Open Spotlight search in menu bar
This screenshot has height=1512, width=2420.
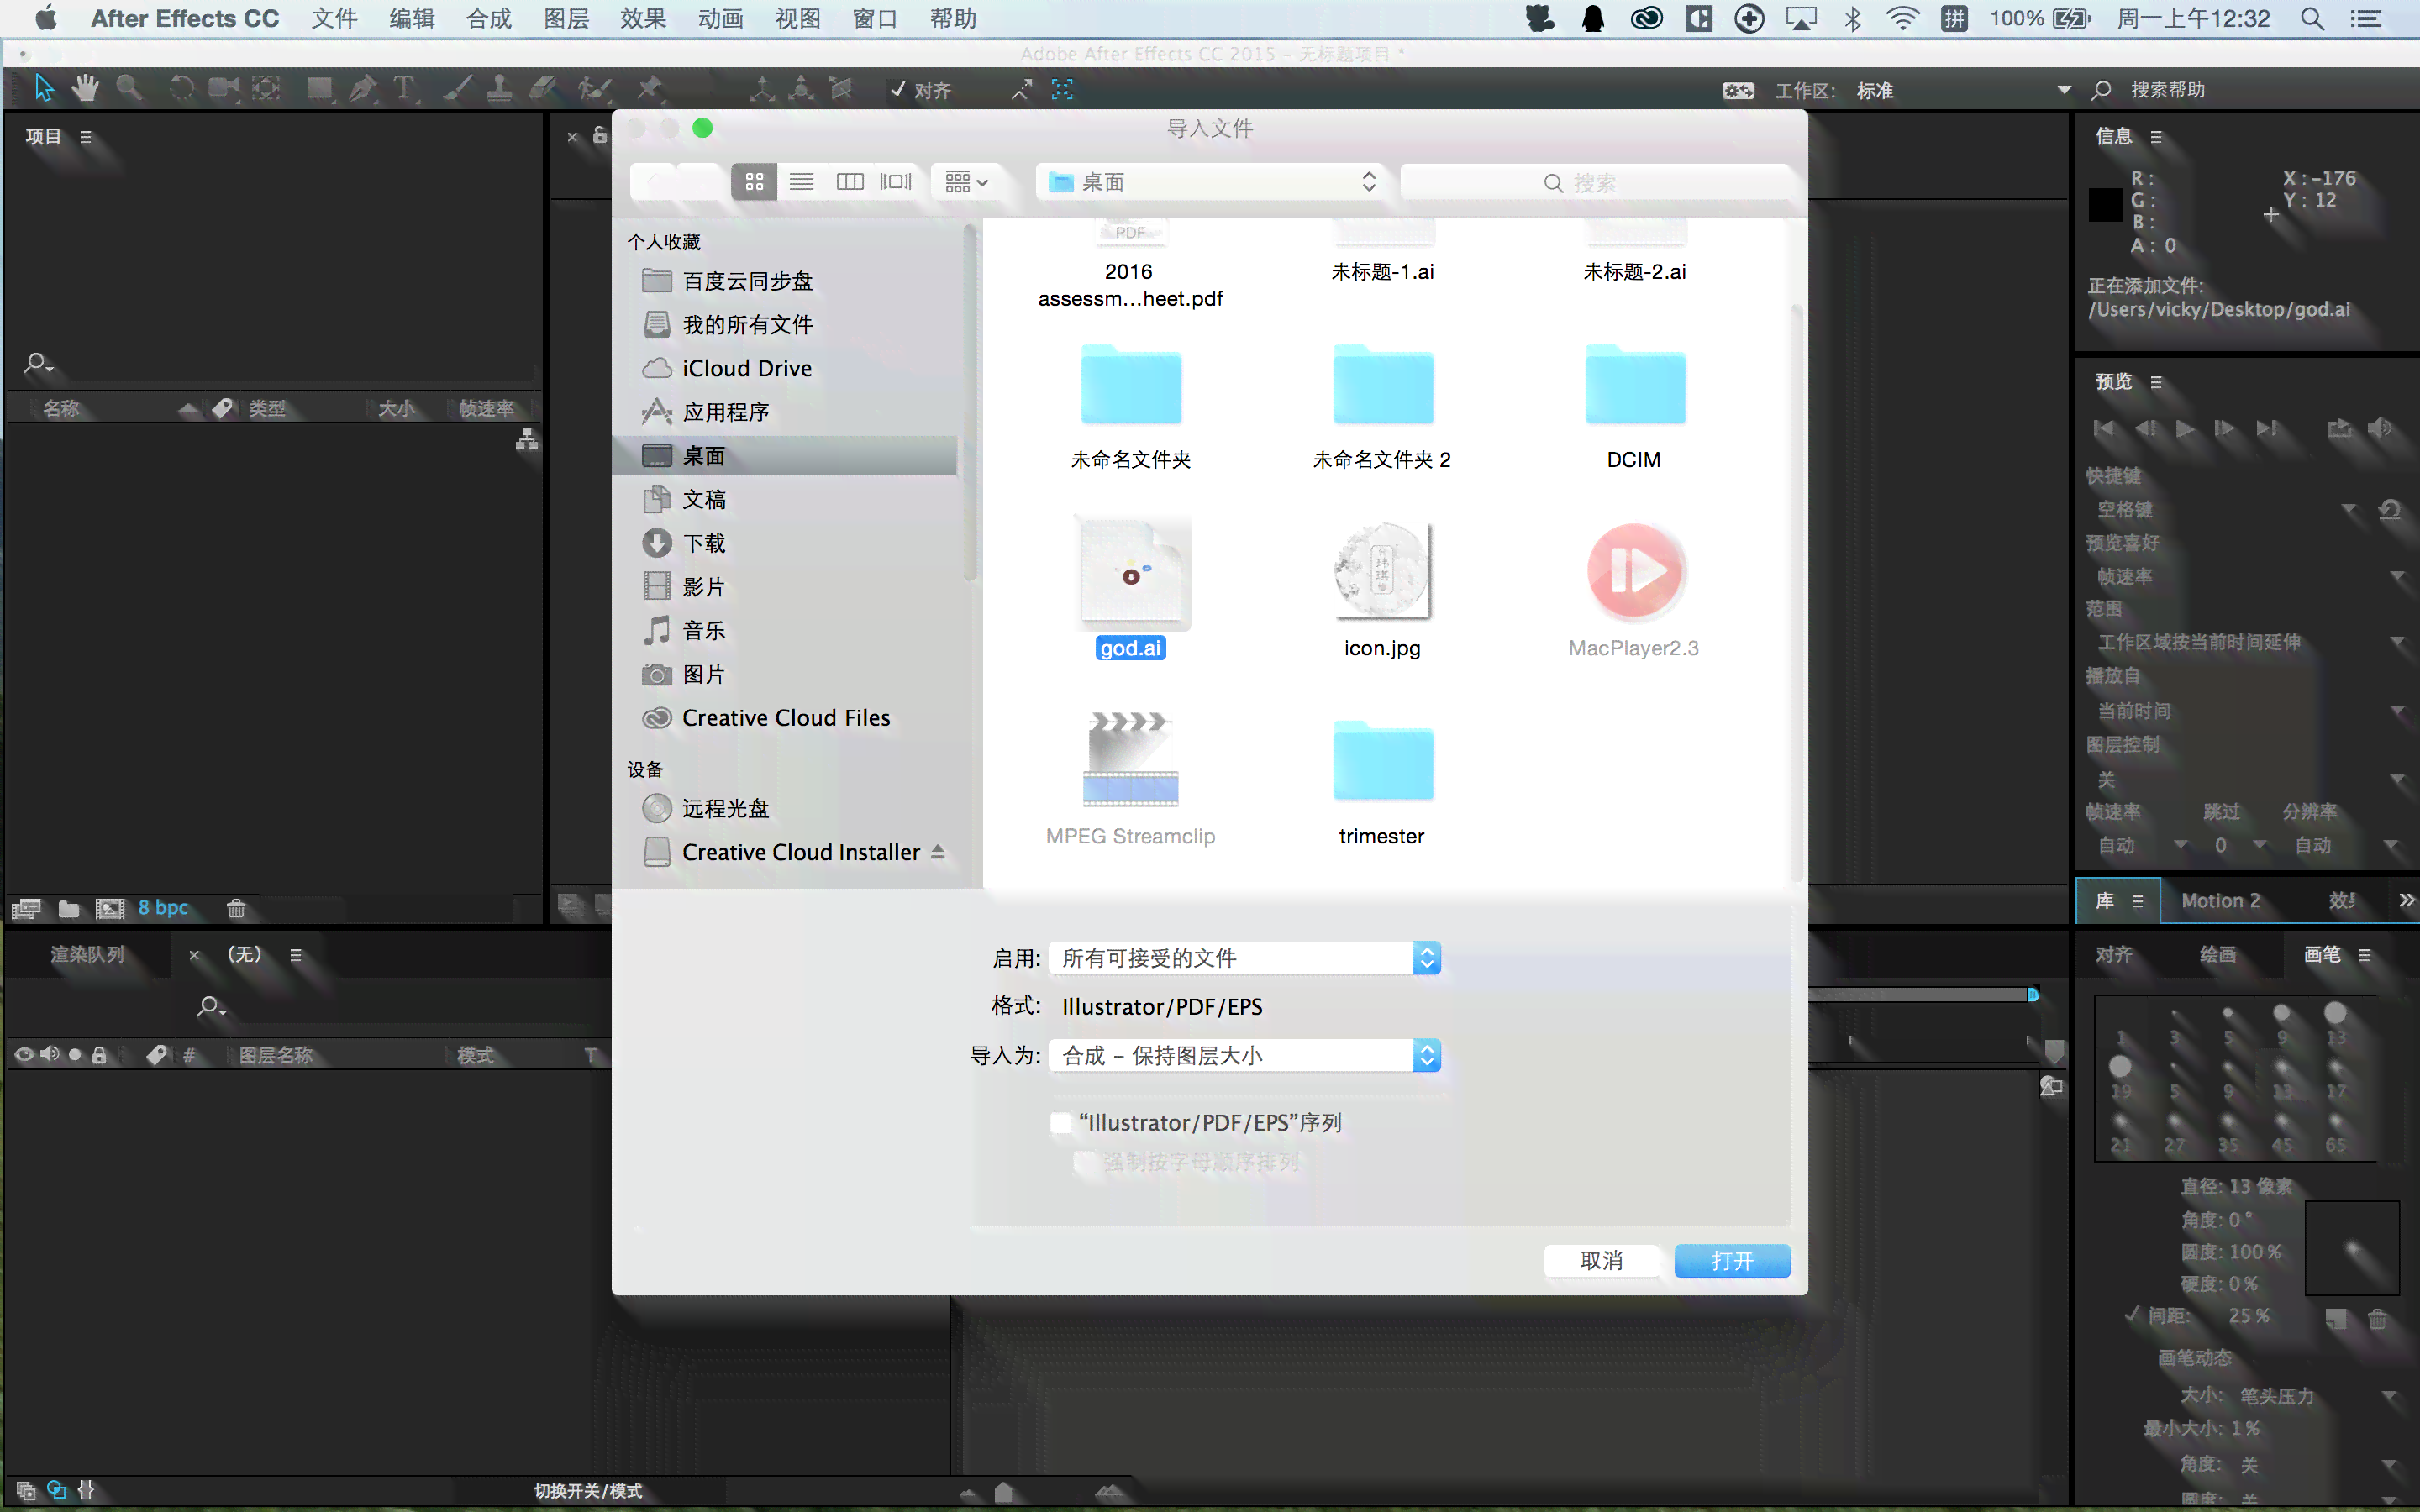coord(2312,19)
